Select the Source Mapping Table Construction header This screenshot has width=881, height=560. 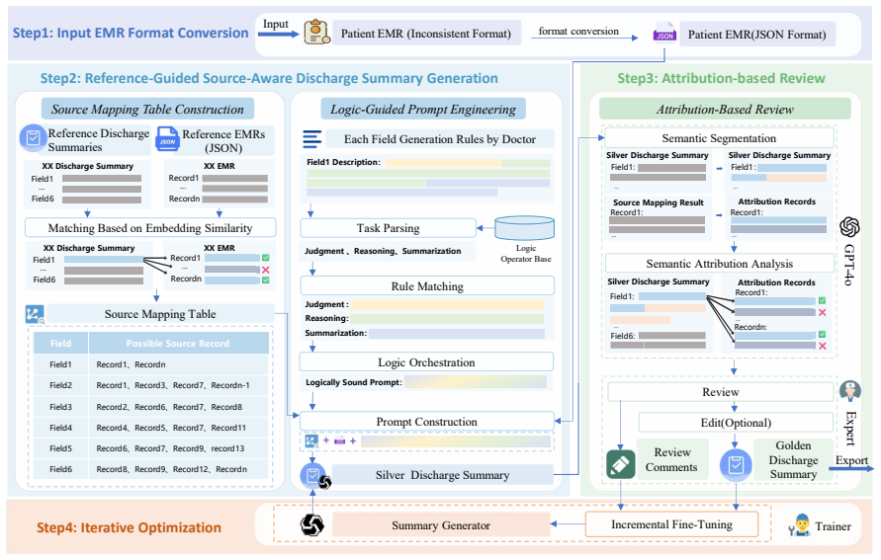pyautogui.click(x=147, y=109)
